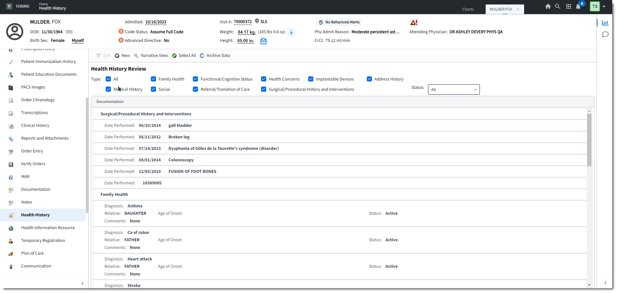
Task: Click the 84.17 kg weight link
Action: point(247,32)
